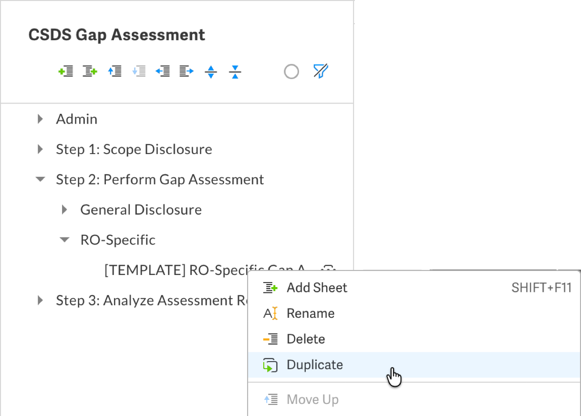Click the Duplicate copy icon in menu
This screenshot has height=416, width=581.
coord(270,365)
